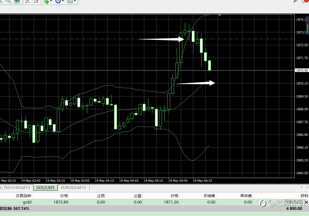This screenshot has width=309, height=216.
Task: Click the zoom out magnifier icon
Action: point(9,1)
